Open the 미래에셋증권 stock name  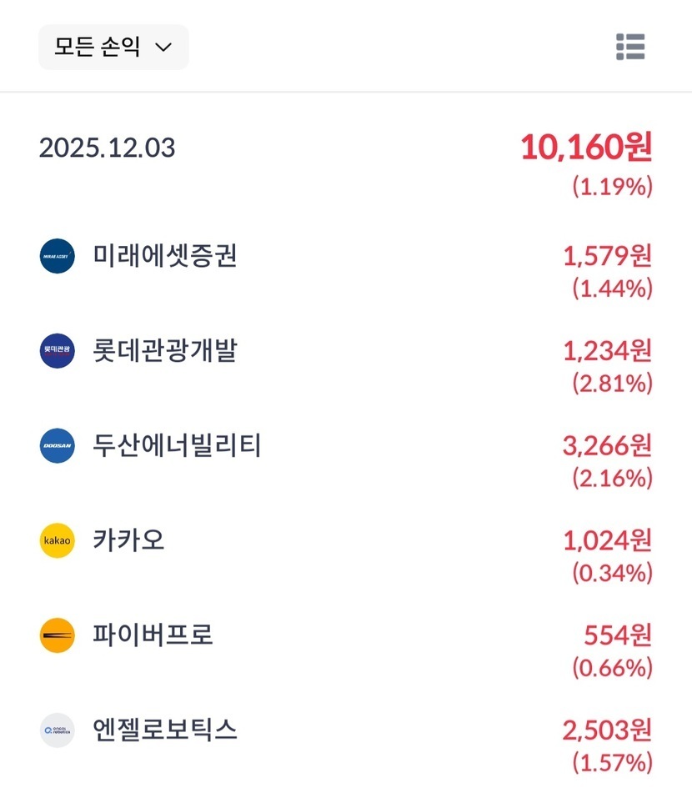(165, 256)
